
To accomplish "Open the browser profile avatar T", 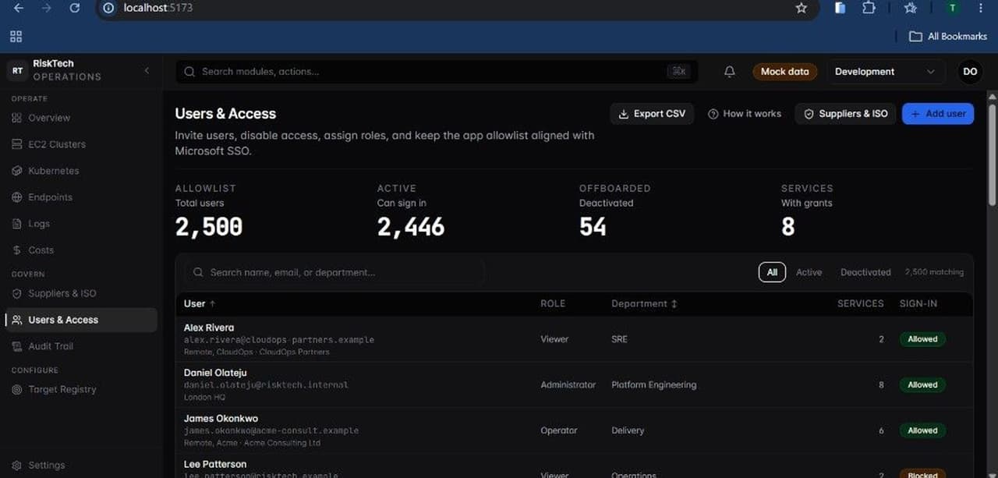I will 952,8.
